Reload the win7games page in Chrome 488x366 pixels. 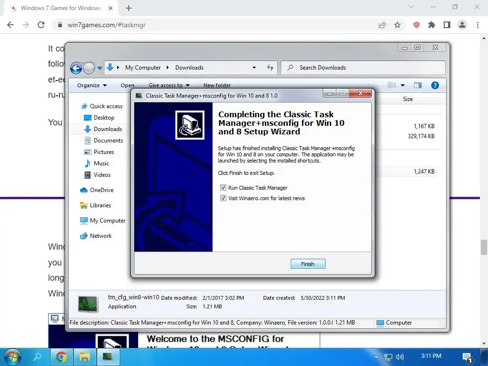point(41,25)
